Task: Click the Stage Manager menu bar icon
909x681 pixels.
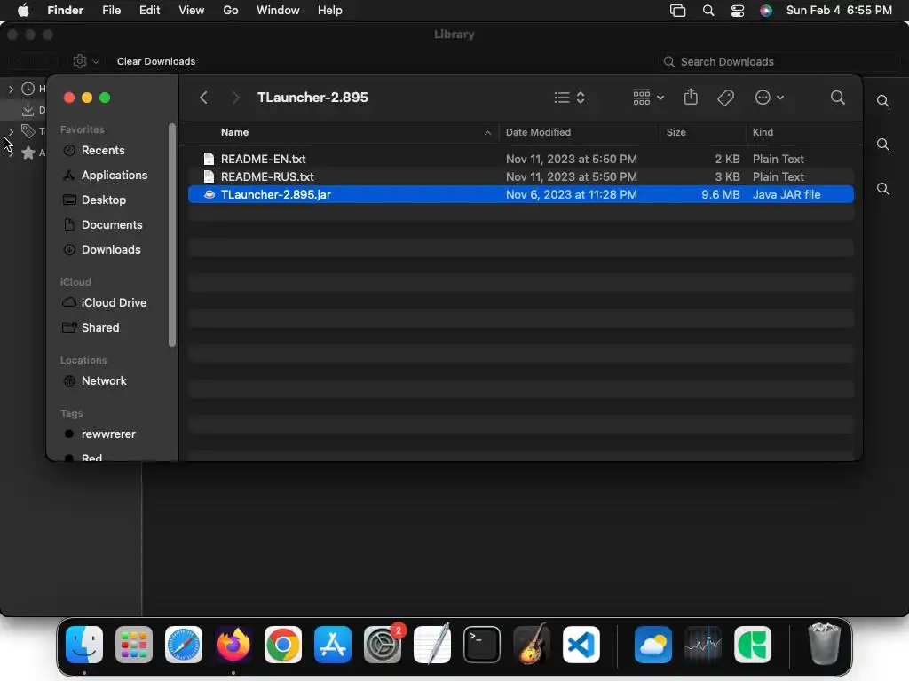Action: (677, 11)
